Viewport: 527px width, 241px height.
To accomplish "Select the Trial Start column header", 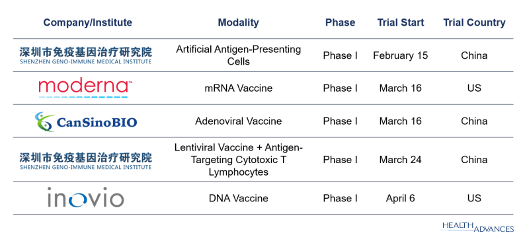I will click(401, 23).
